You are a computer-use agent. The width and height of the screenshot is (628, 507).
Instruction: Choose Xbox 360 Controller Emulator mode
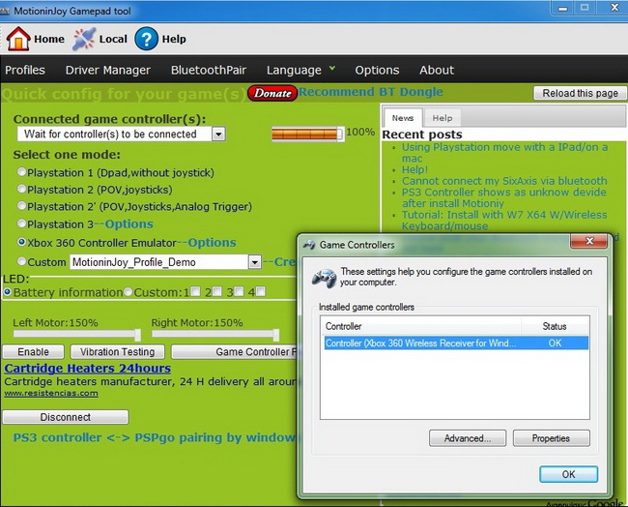tap(22, 242)
